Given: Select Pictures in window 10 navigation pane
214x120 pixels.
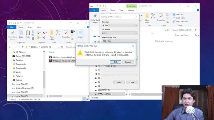Looking at the screenshot, I should pyautogui.click(x=17, y=76).
